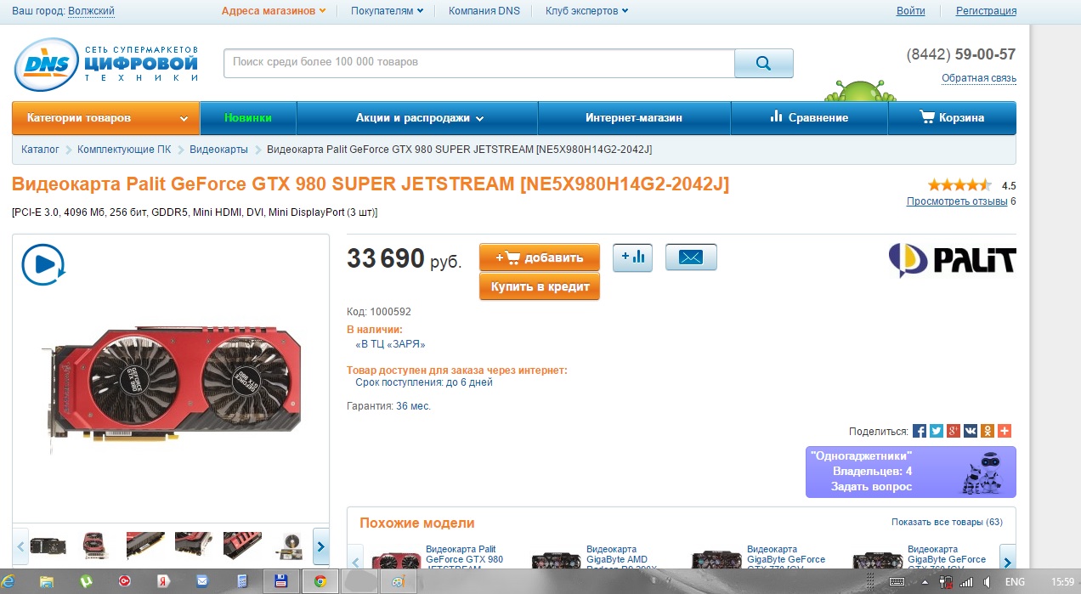This screenshot has height=594, width=1081.
Task: Open the Интернет-магазин tab
Action: pyautogui.click(x=634, y=118)
